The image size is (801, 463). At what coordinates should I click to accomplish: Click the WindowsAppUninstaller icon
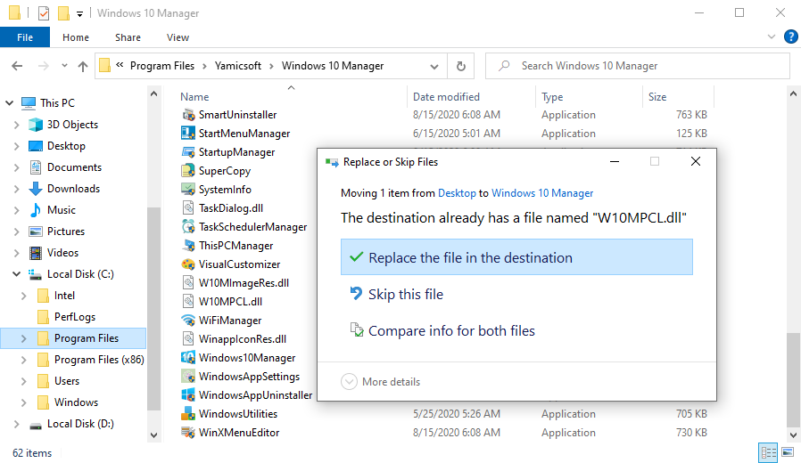click(188, 395)
